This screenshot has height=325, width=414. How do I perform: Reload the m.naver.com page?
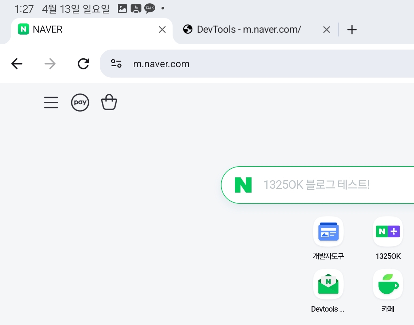pyautogui.click(x=83, y=64)
